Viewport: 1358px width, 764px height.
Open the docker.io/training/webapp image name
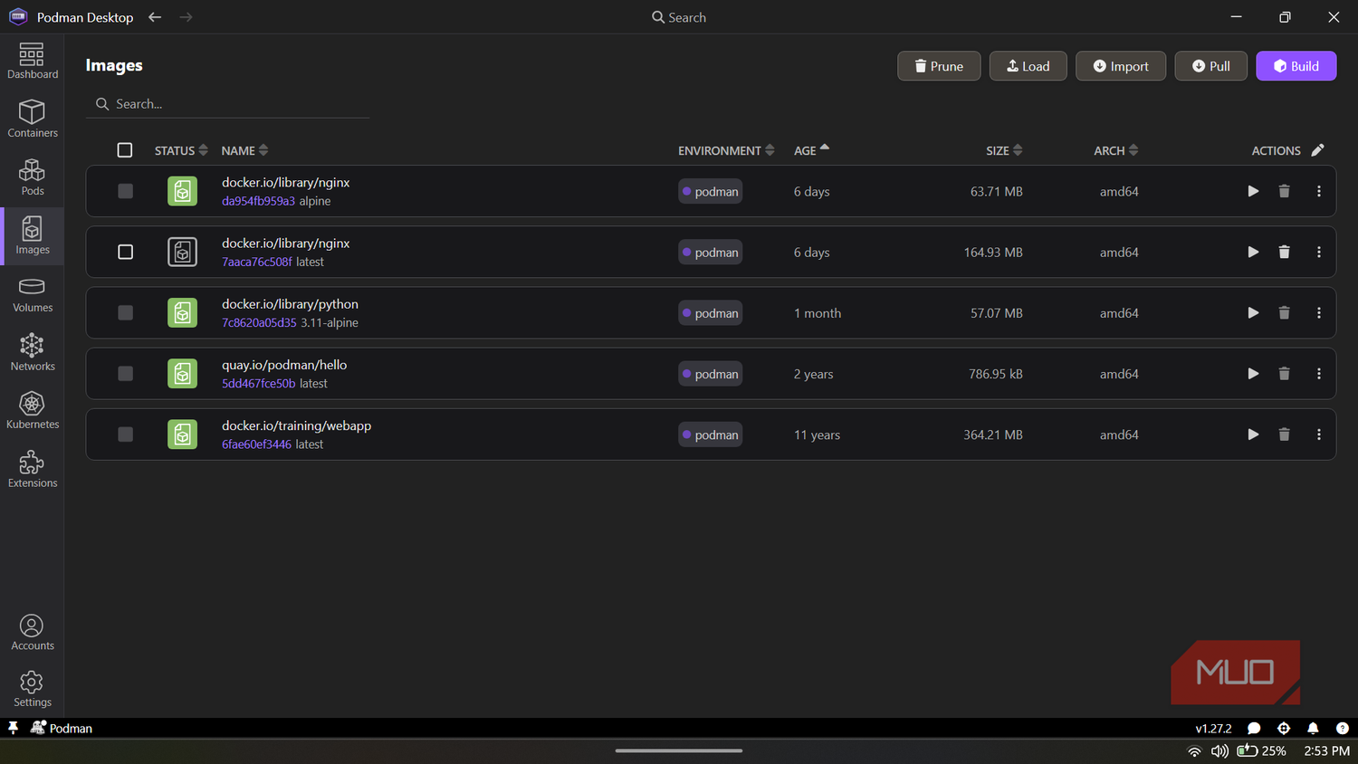tap(296, 425)
